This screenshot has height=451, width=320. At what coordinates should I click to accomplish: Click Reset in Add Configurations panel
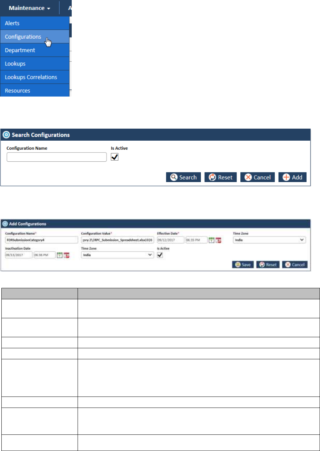pyautogui.click(x=268, y=265)
